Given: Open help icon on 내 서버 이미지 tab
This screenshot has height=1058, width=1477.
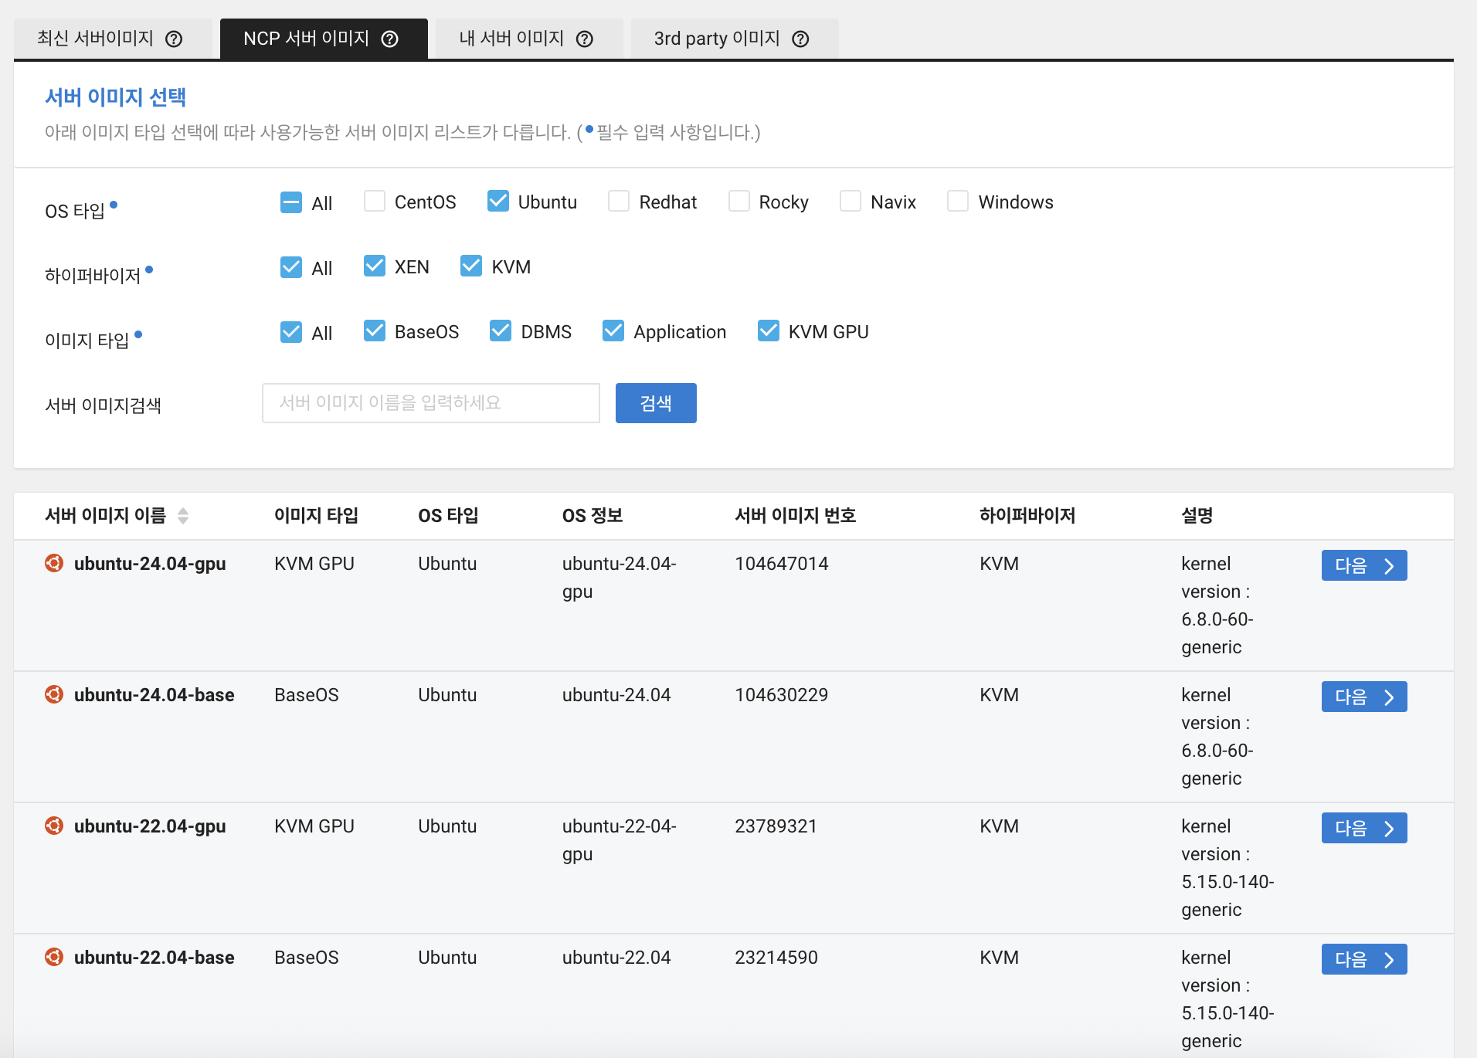Looking at the screenshot, I should coord(585,39).
